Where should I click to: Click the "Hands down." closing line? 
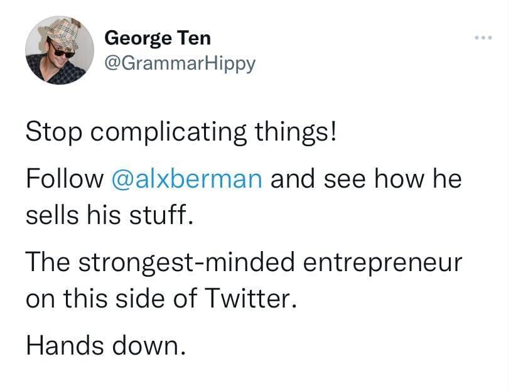[105, 345]
